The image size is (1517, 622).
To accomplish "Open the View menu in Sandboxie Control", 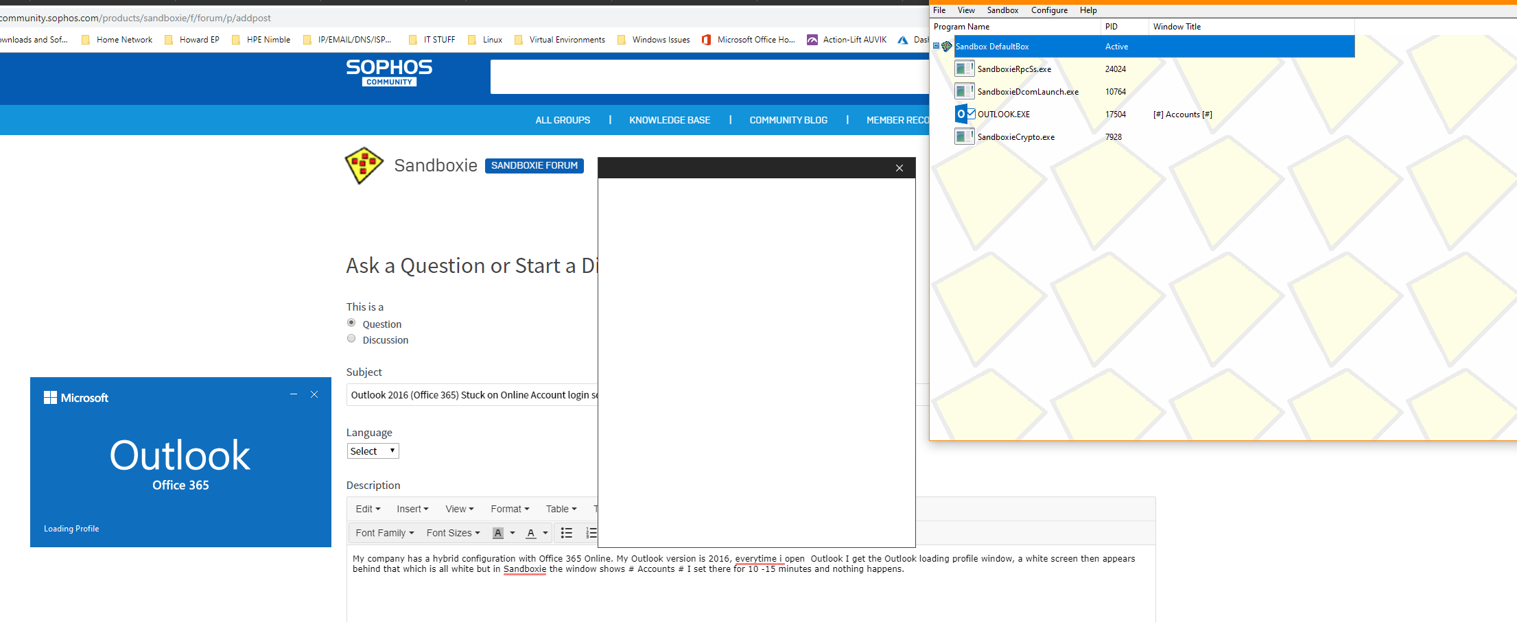I will 966,10.
